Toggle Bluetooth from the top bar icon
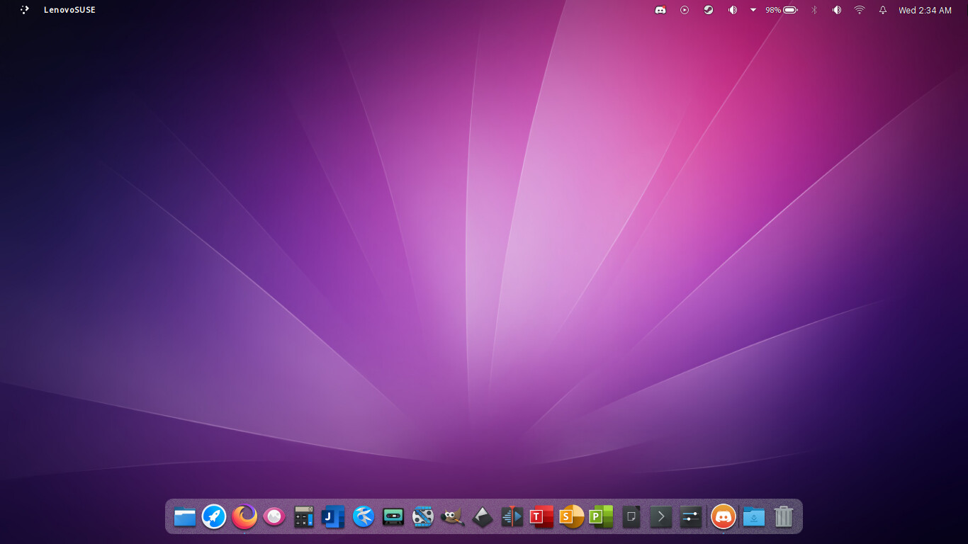Viewport: 968px width, 544px height. (x=814, y=10)
